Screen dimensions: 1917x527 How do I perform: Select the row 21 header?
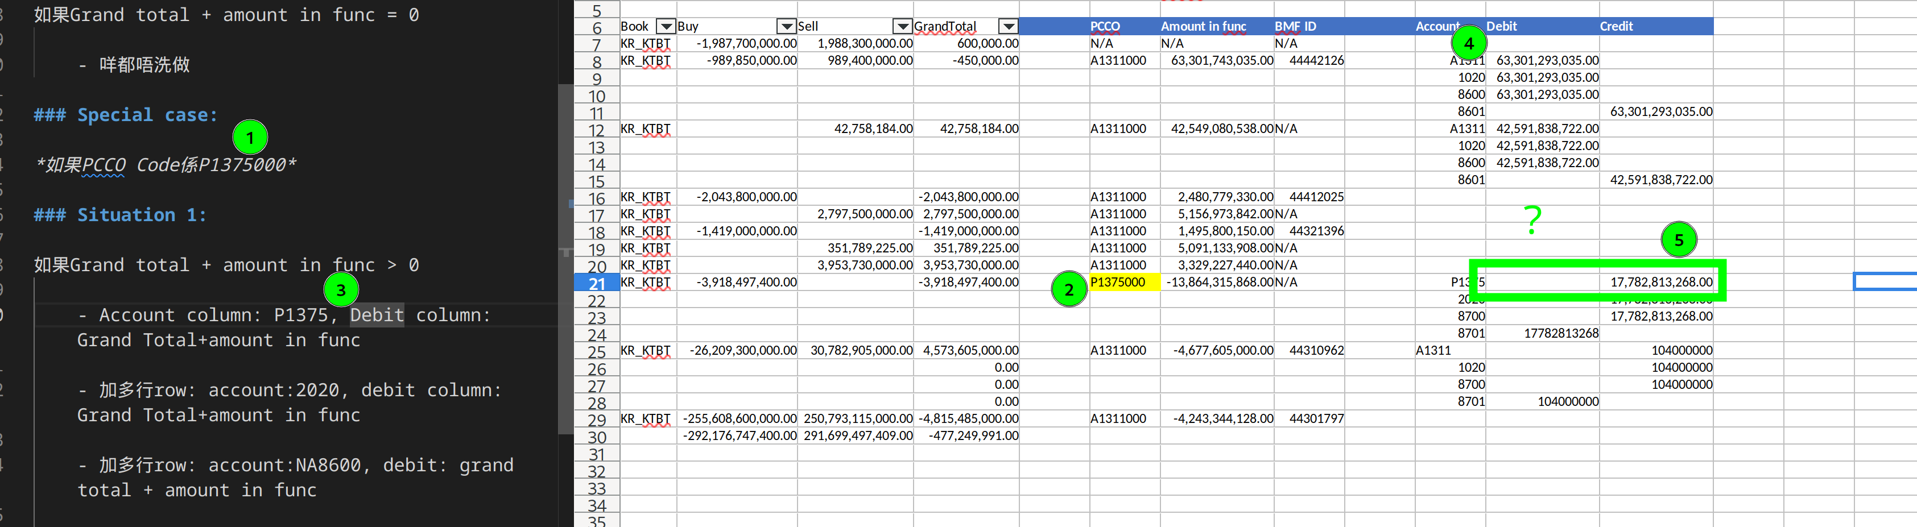[596, 283]
